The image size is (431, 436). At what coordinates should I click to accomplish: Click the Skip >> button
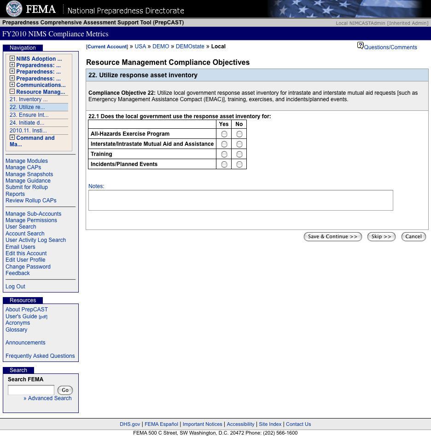click(381, 237)
